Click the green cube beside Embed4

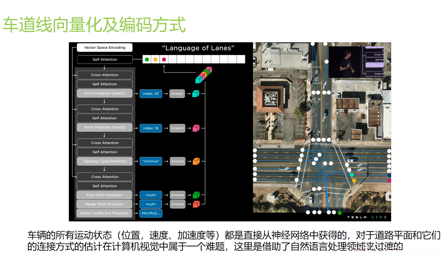[196, 195]
